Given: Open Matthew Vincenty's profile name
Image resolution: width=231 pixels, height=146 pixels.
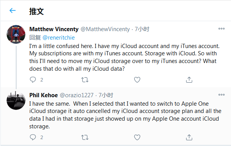Looking at the screenshot, I should [54, 29].
